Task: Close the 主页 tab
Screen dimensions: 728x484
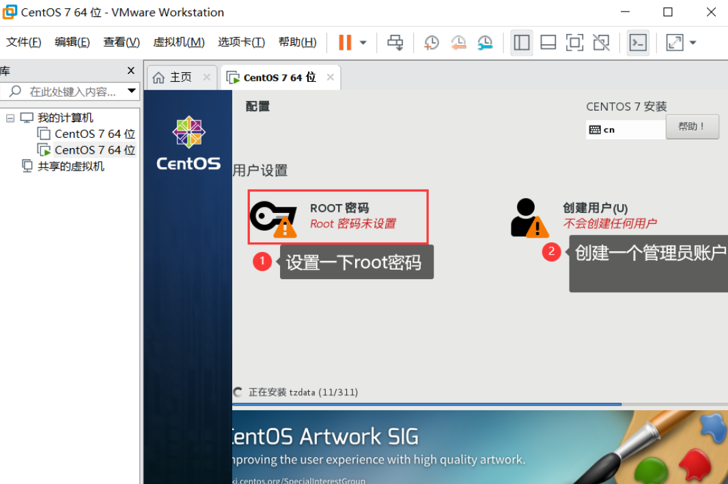Action: point(207,77)
